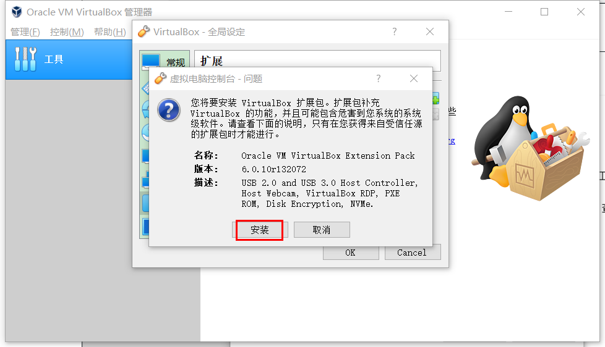605x347 pixels.
Task: Cancel installation with the 取消 button
Action: (322, 230)
